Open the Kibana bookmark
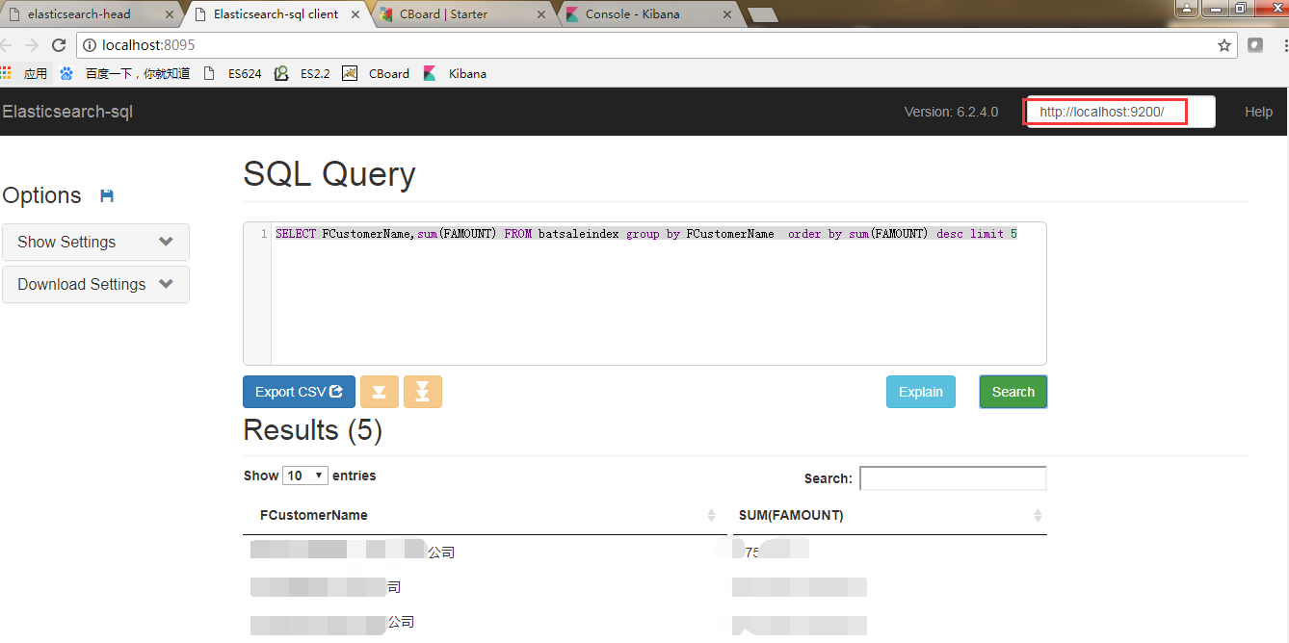This screenshot has height=643, width=1289. (x=455, y=73)
